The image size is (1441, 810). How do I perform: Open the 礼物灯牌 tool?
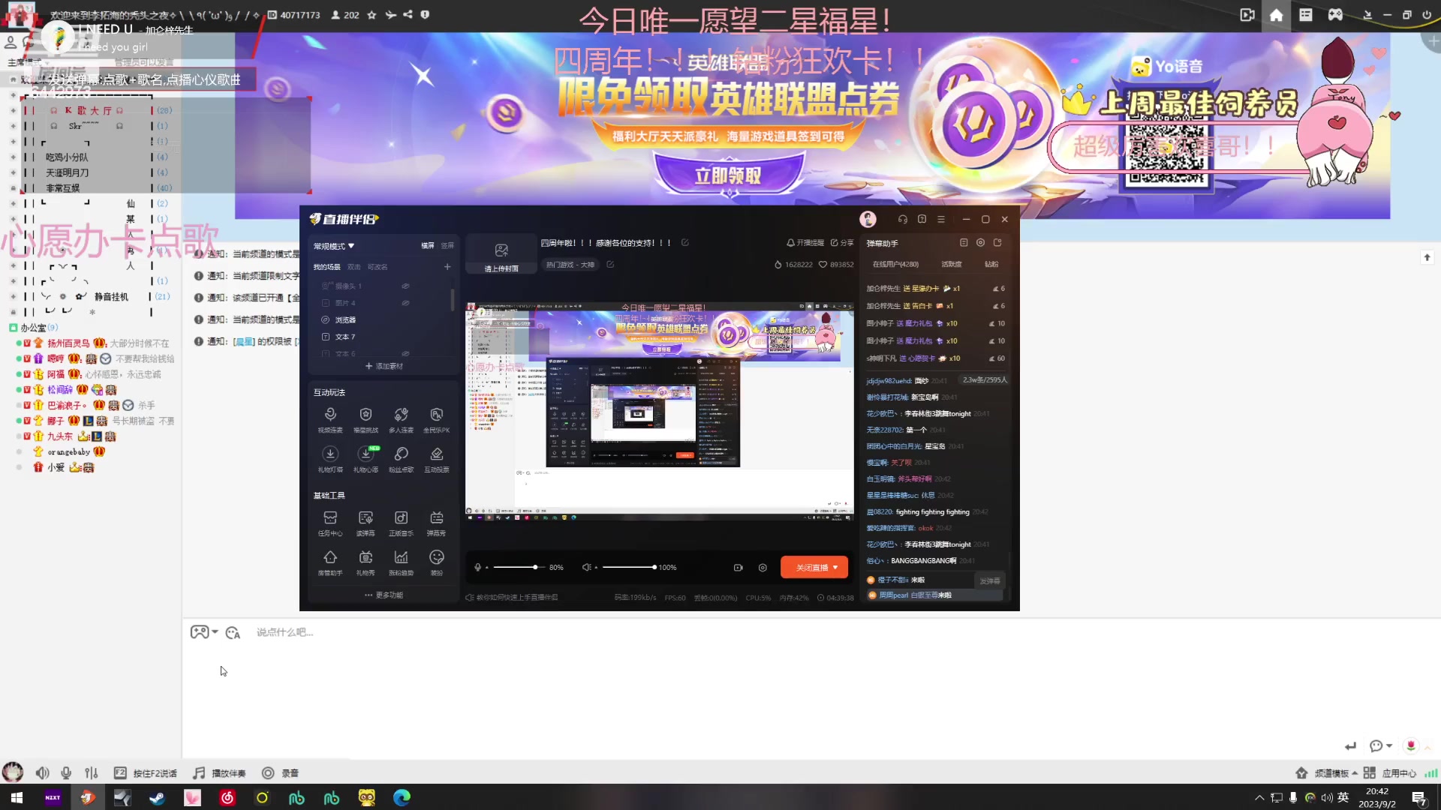tap(330, 460)
